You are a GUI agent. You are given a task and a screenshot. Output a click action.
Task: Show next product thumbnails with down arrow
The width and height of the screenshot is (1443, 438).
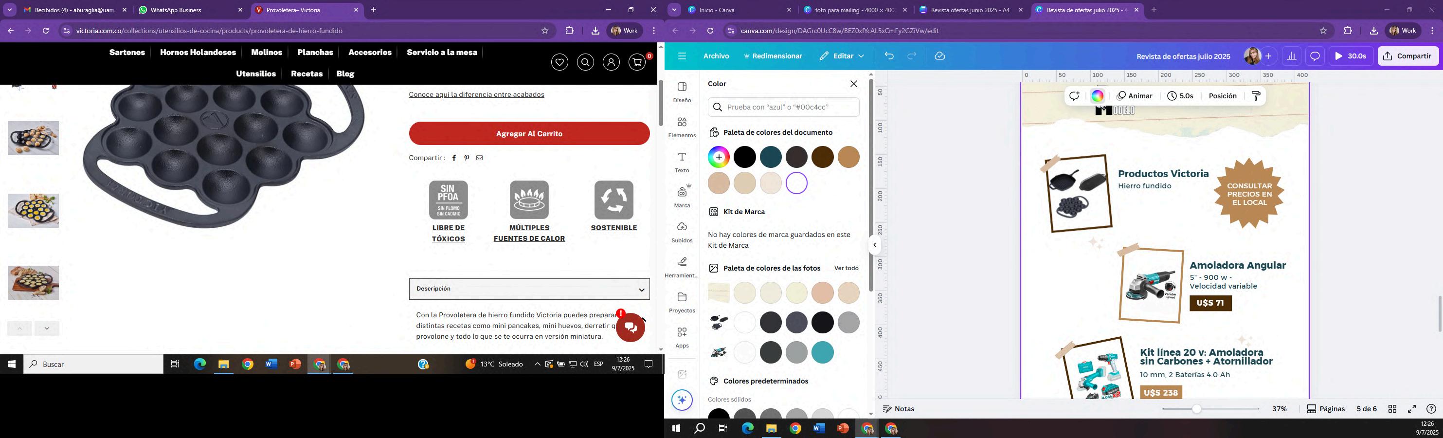click(x=47, y=328)
